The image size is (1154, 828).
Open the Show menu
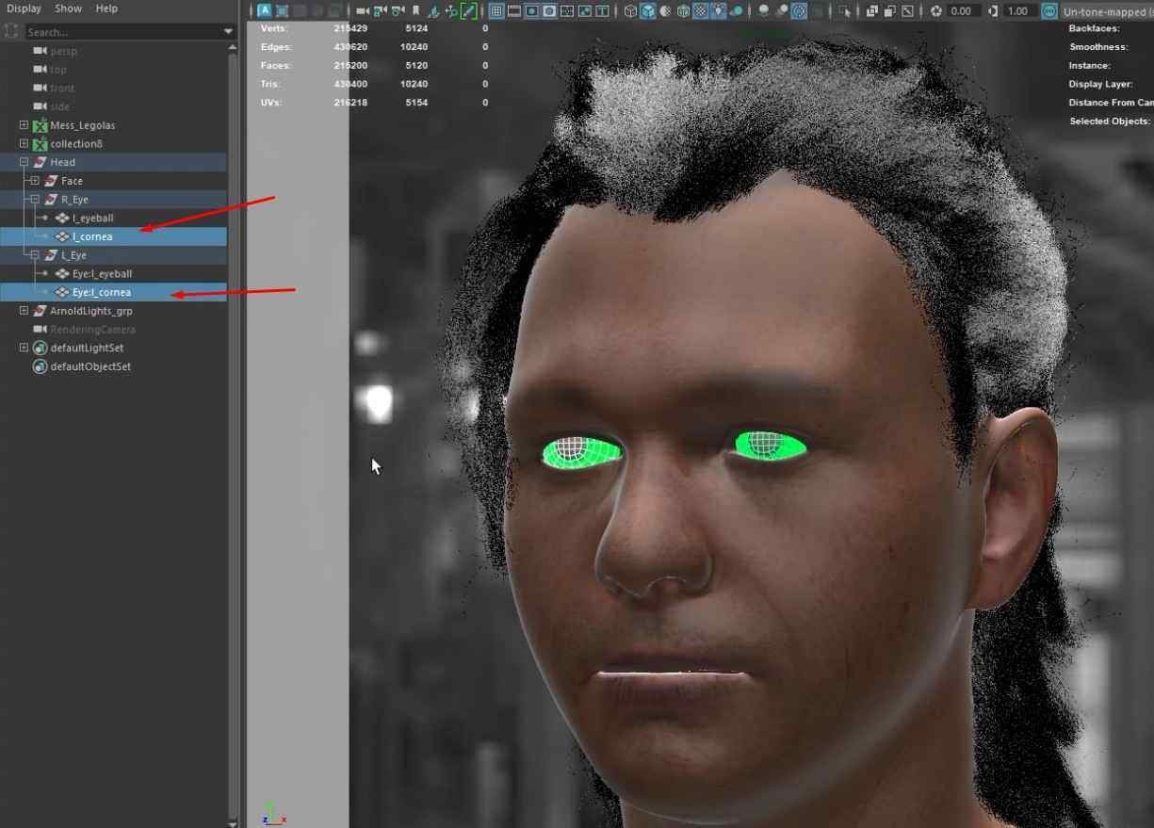click(x=68, y=8)
